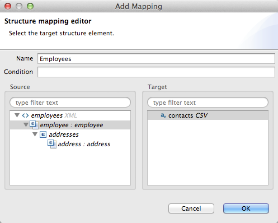The height and width of the screenshot is (223, 278).
Task: Select contacts CSV in Target list
Action: tap(187, 115)
